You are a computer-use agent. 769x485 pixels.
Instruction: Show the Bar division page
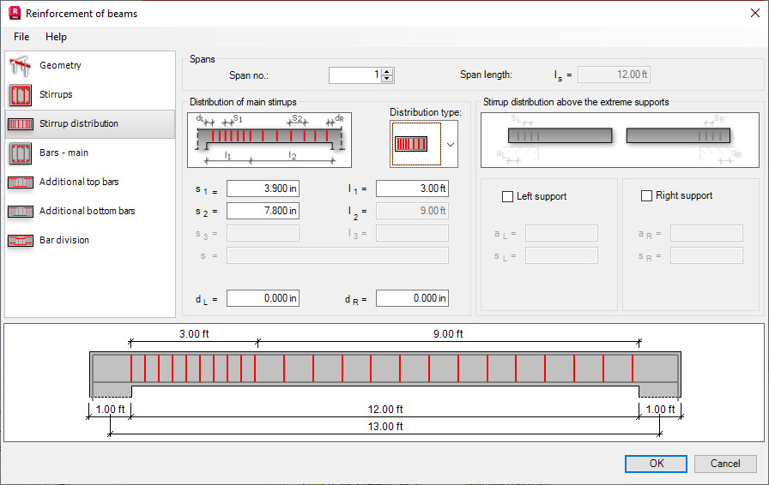pos(64,240)
